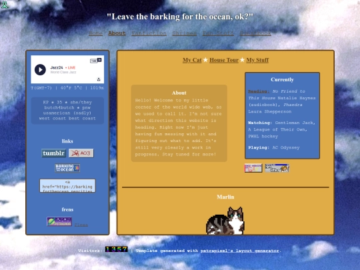Click the TuneIn logo in radio widget
The height and width of the screenshot is (270, 360).
(96, 61)
